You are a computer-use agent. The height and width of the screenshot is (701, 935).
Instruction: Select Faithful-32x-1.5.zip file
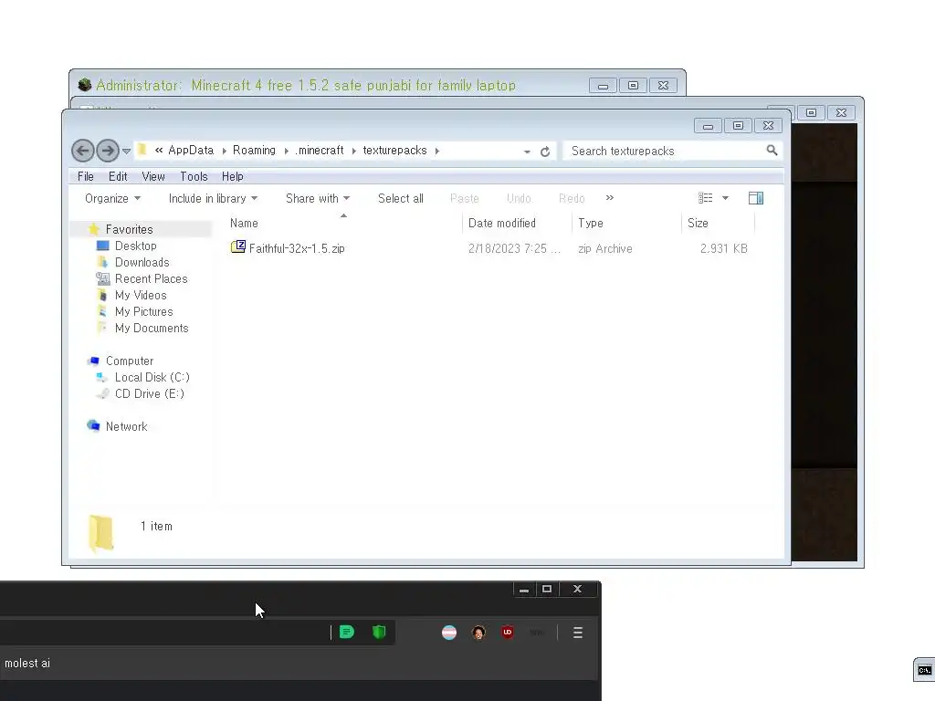[x=297, y=248]
